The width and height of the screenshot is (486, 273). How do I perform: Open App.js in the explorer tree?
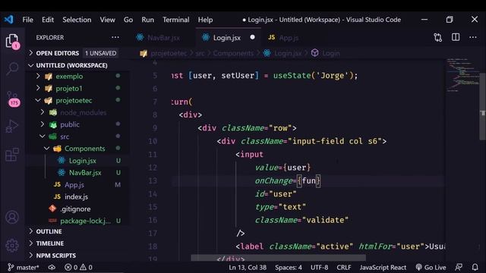pos(74,185)
